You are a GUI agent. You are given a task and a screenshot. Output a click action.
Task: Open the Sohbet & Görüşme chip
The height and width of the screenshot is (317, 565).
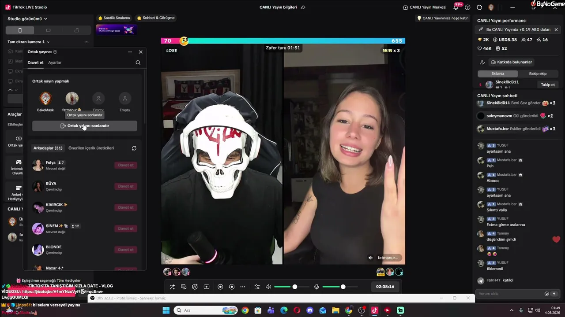(x=156, y=18)
